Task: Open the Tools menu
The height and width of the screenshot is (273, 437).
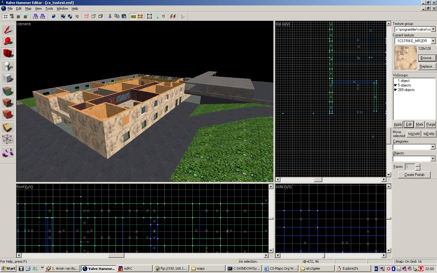Action: (49, 8)
